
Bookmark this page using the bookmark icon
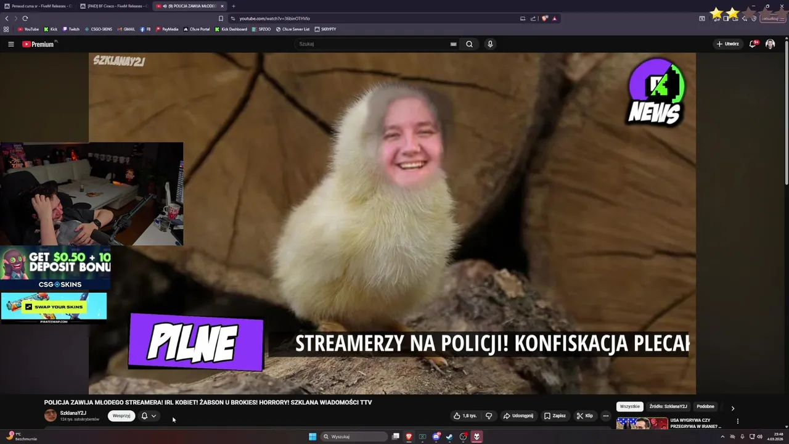[x=221, y=18]
